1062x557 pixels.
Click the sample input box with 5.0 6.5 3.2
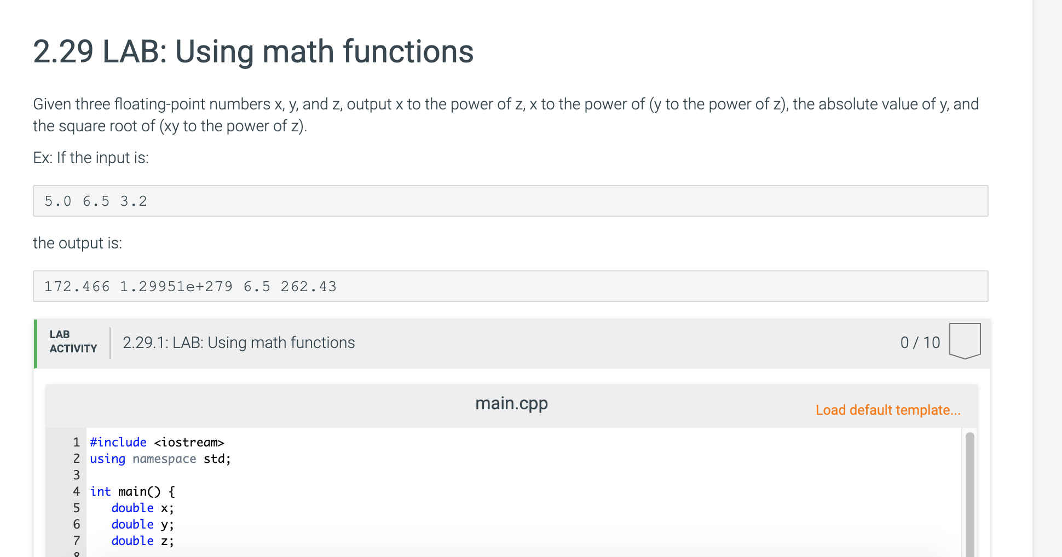510,201
